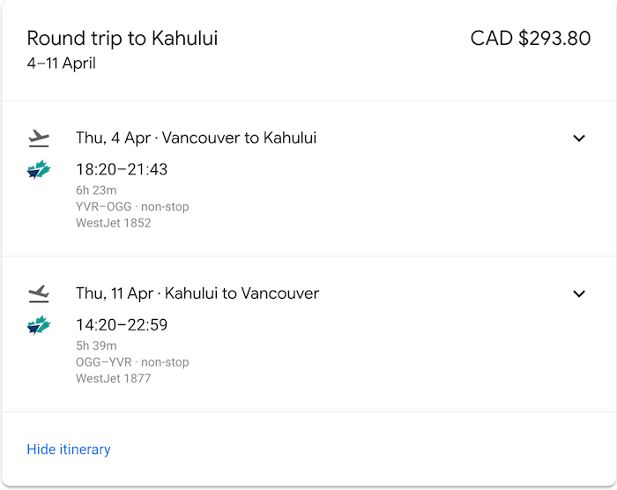Open the Thu, 11 Apr Kahului to Vancouver header
Image resolution: width=617 pixels, height=490 pixels.
(x=197, y=293)
